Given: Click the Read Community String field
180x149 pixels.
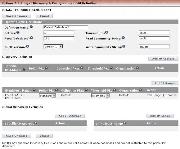Looking at the screenshot, I should [x=154, y=38].
